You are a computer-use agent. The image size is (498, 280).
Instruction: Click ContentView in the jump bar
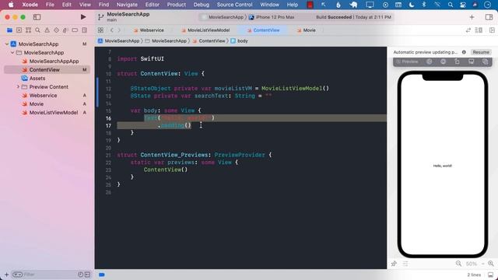click(209, 41)
